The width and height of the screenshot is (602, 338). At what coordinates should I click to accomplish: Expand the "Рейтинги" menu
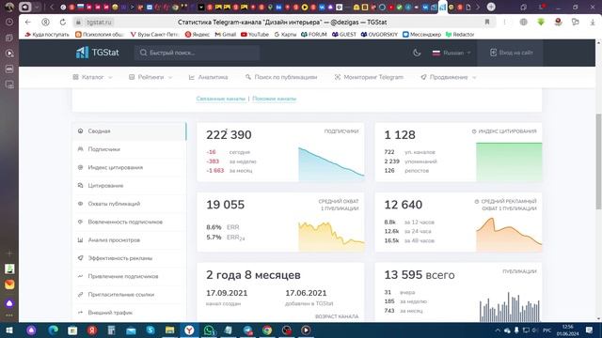[x=150, y=77]
